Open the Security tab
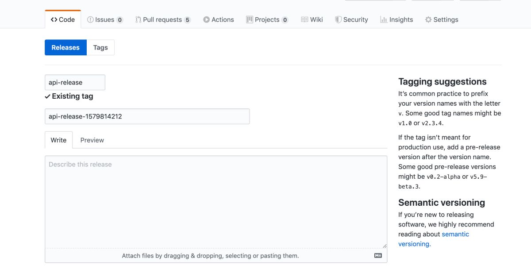 (x=351, y=19)
